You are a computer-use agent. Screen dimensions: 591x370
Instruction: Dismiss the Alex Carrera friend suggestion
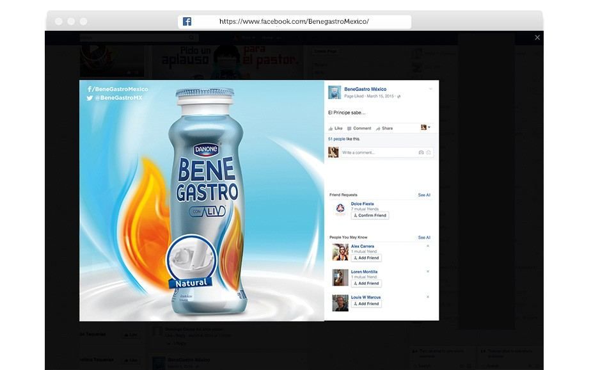click(x=428, y=246)
